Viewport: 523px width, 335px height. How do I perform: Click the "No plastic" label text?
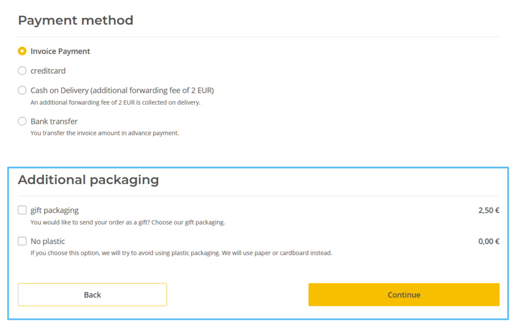pyautogui.click(x=48, y=241)
